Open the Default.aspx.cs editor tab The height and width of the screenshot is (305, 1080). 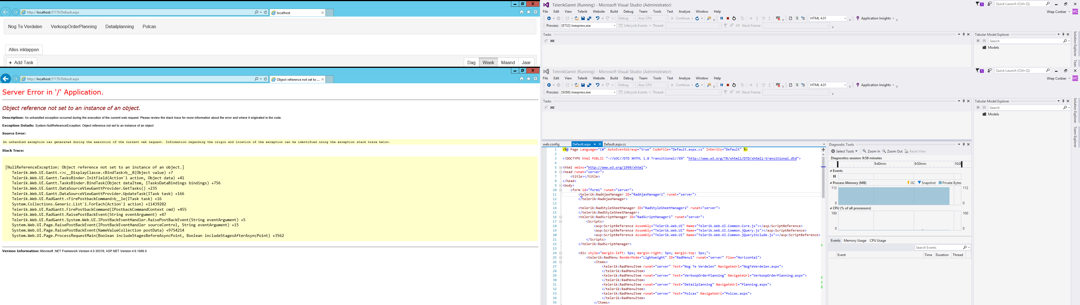615,144
